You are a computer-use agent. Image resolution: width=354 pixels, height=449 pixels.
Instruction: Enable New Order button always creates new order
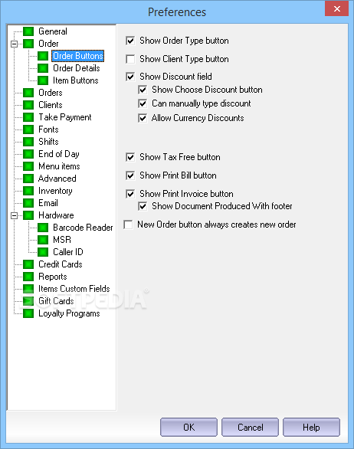click(128, 224)
